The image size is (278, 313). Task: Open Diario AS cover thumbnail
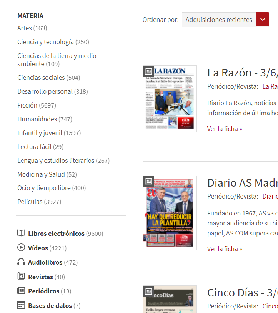tap(170, 213)
